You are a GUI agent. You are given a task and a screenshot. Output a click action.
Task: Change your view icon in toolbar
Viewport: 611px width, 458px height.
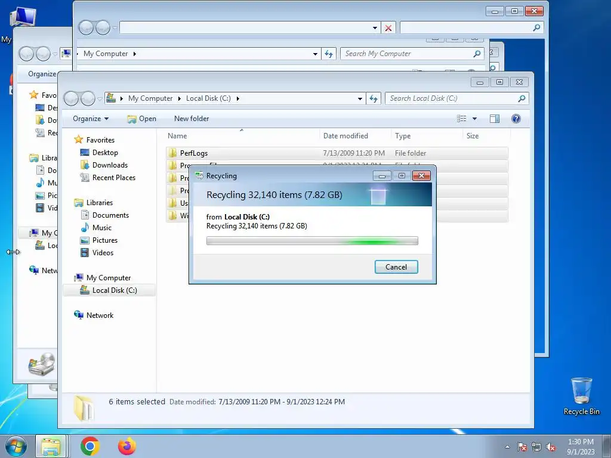coord(461,119)
